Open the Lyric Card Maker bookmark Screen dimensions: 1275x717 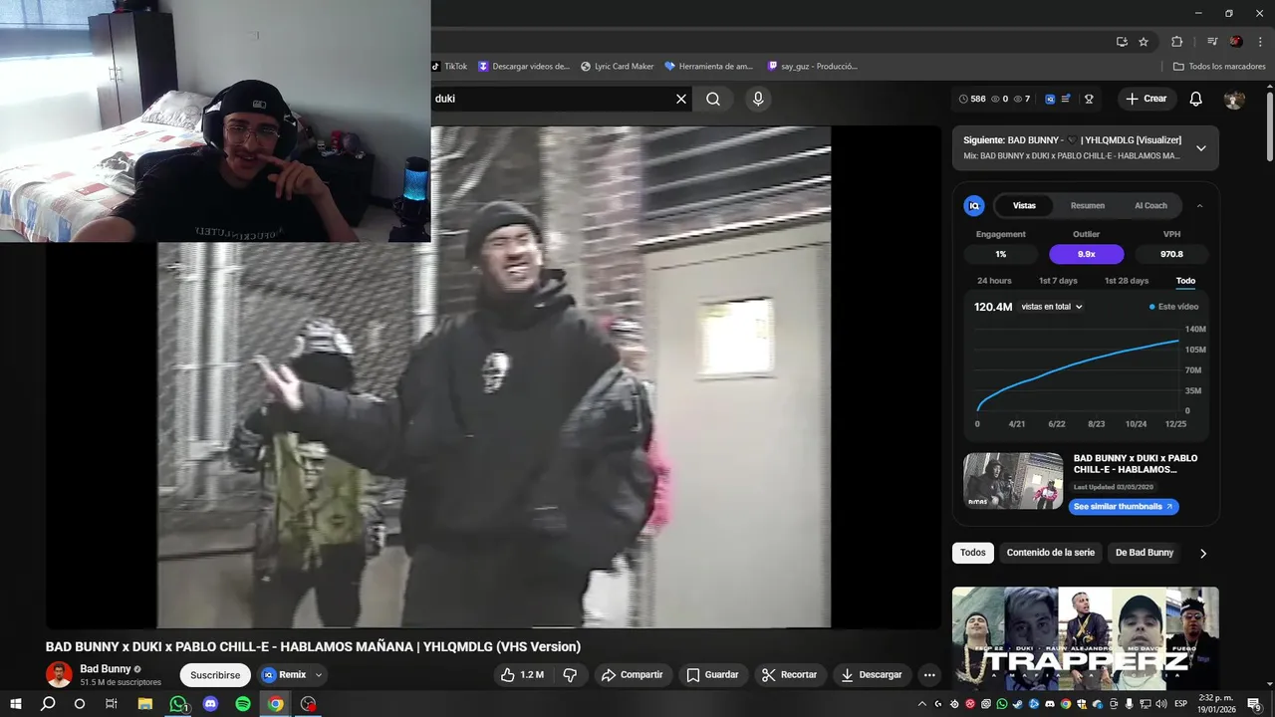618,67
